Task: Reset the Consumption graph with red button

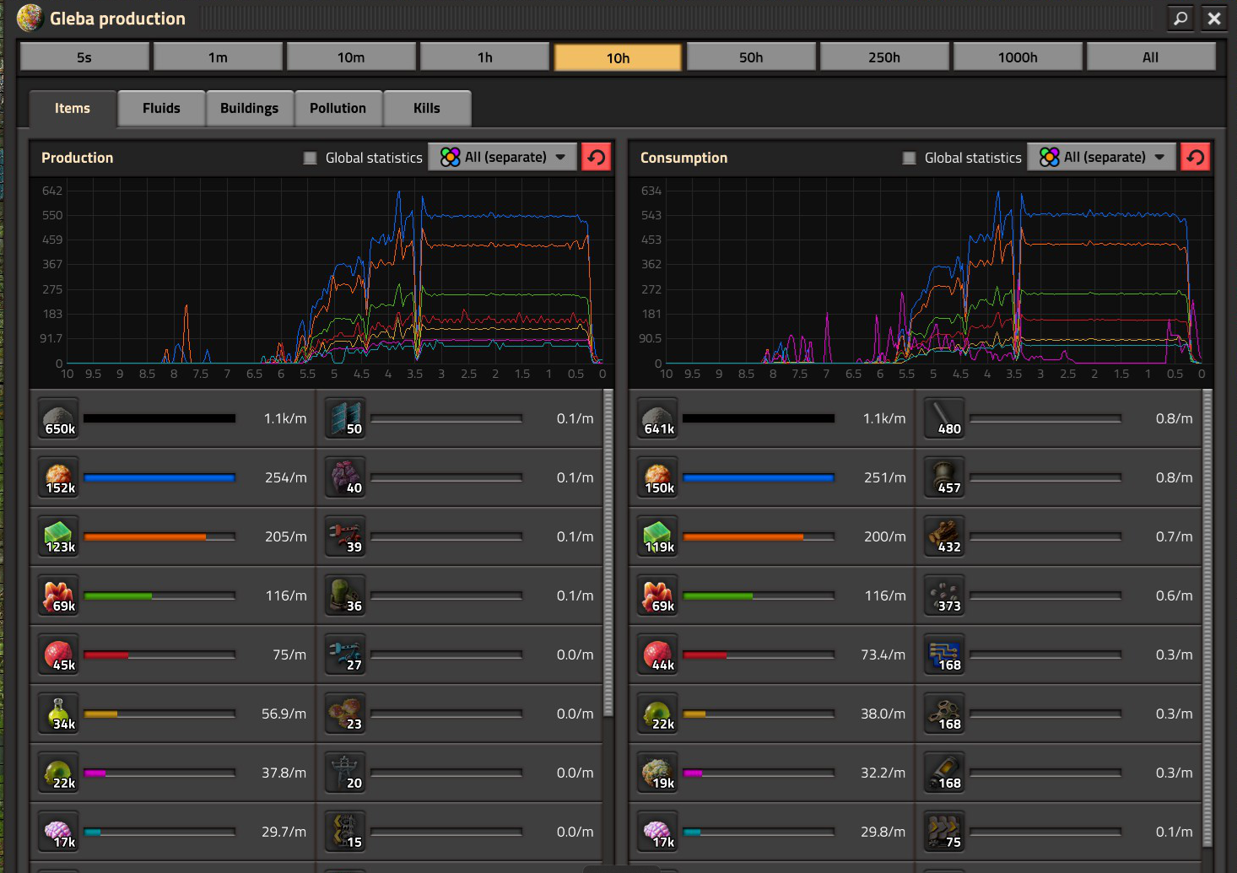Action: click(1195, 157)
